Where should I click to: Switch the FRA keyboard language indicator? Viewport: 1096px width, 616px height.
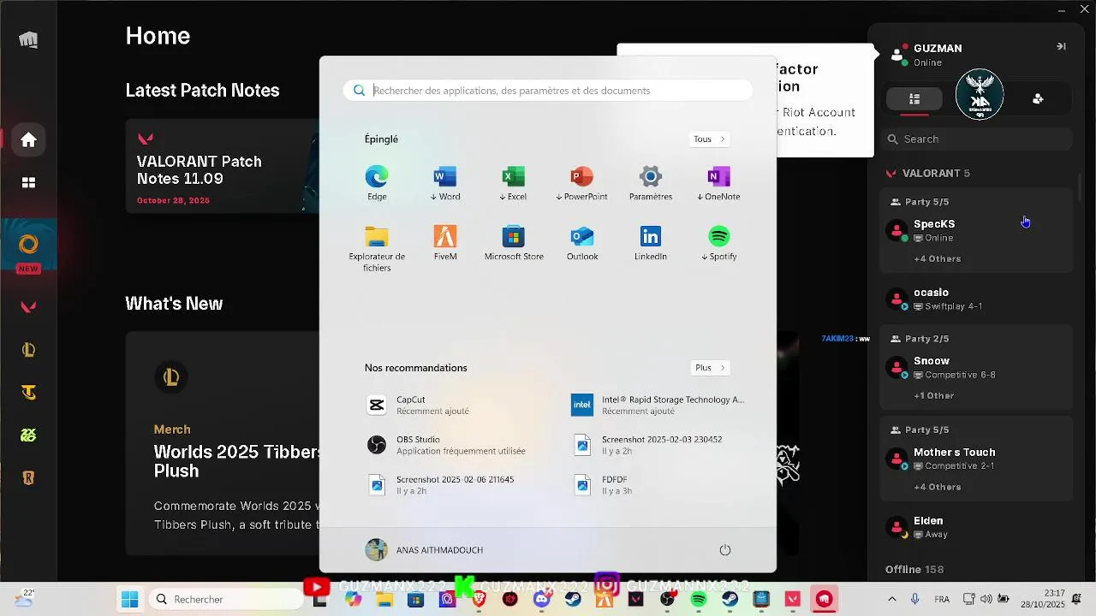[941, 599]
